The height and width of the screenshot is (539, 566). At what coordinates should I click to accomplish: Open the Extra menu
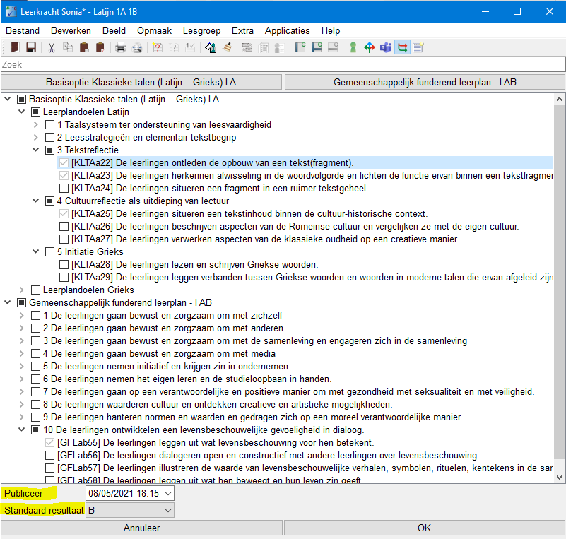242,31
